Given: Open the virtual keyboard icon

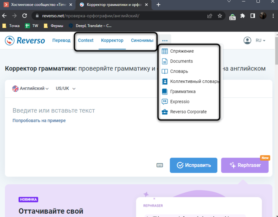Looking at the screenshot, I should click(160, 165).
